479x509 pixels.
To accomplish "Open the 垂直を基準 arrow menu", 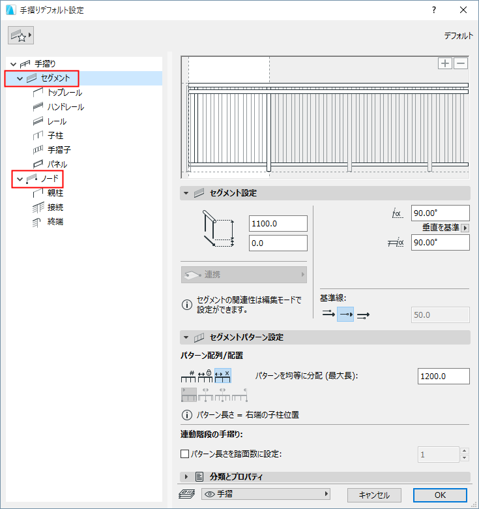I will click(465, 228).
